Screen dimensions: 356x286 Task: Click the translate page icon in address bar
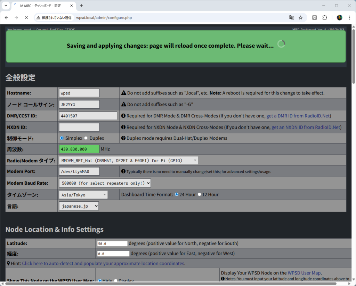tap(291, 17)
